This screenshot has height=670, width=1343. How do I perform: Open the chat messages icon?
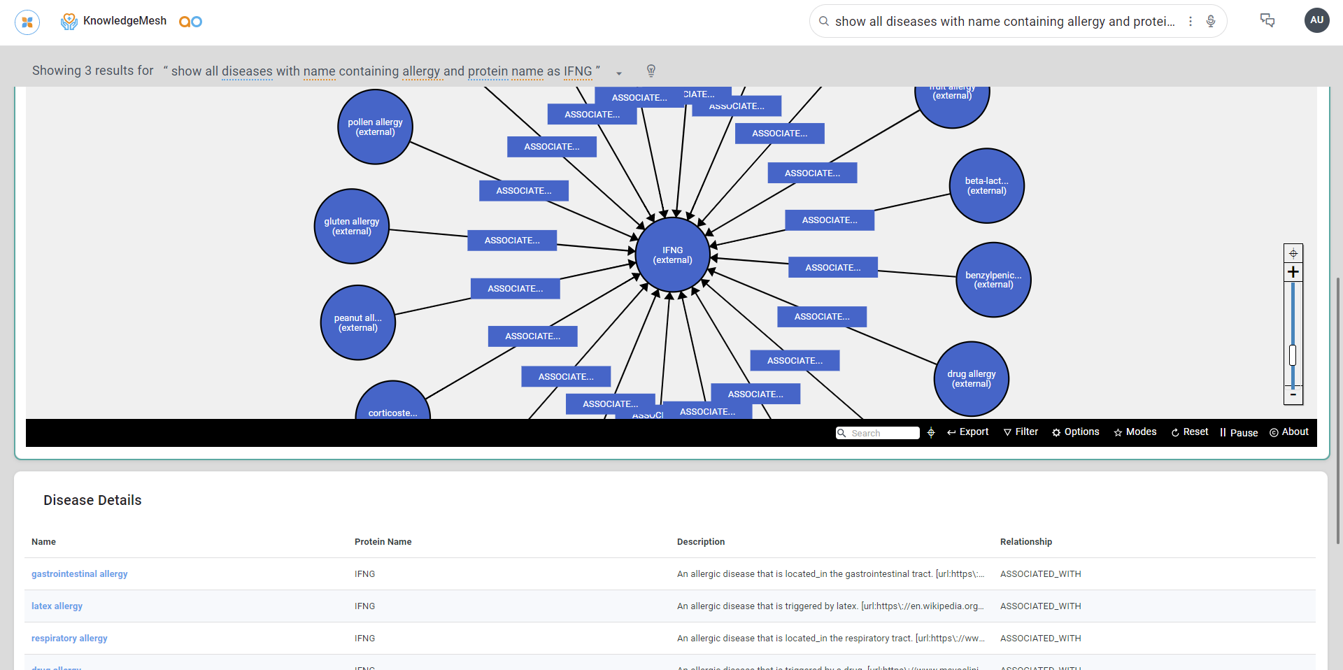[x=1267, y=20]
